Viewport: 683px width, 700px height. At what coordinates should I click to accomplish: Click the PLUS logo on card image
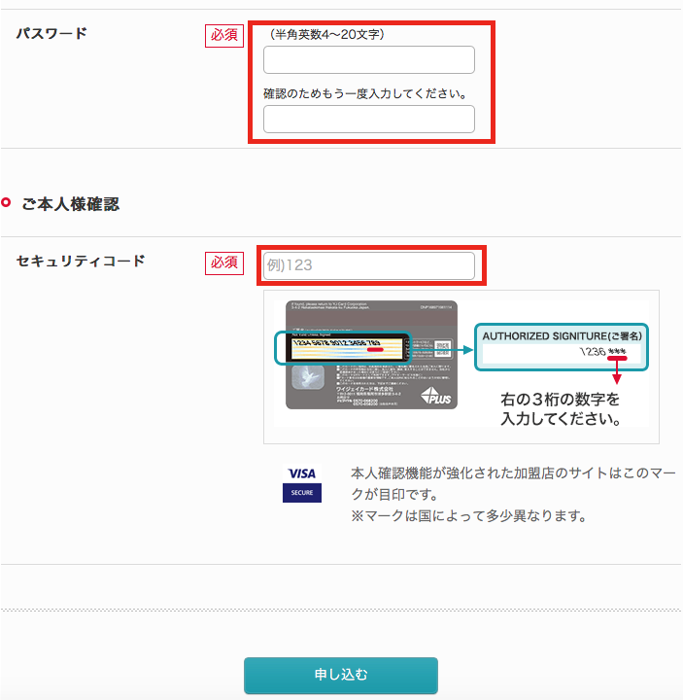pyautogui.click(x=436, y=396)
